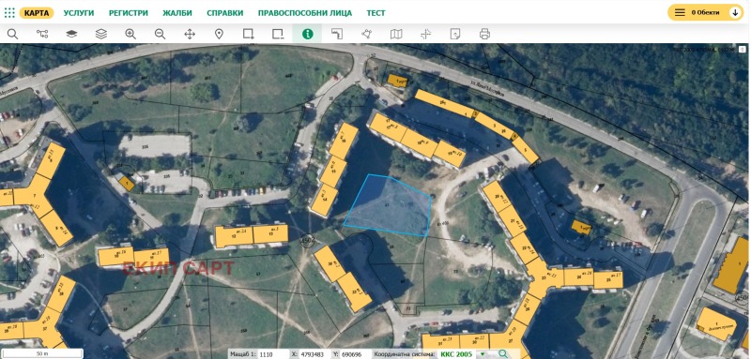751x359 pixels.
Task: Open the document export icon
Action: coord(455,34)
